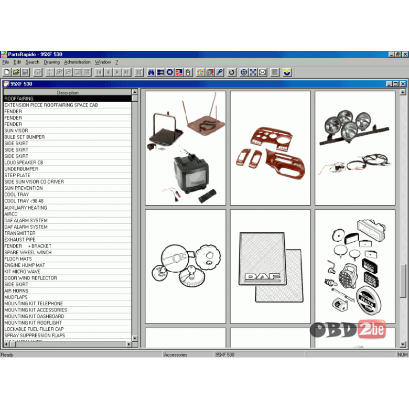Select the AUXILIARY HEATING row
409x409 pixels.
68,208
